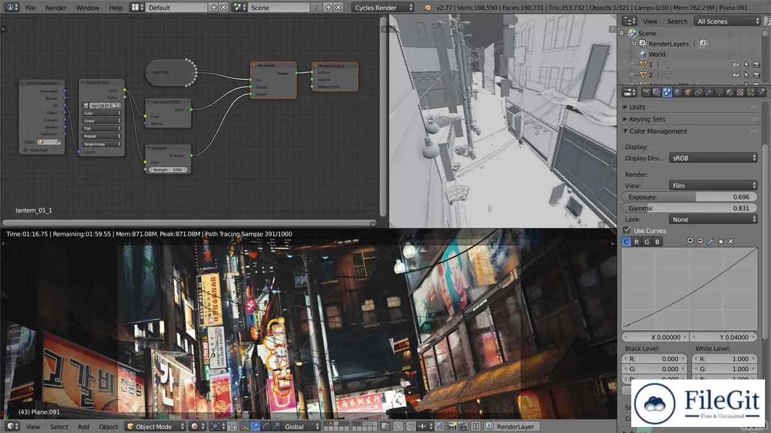Toggle visibility eye for object 2
Screen dimensions: 771x433
coord(735,75)
